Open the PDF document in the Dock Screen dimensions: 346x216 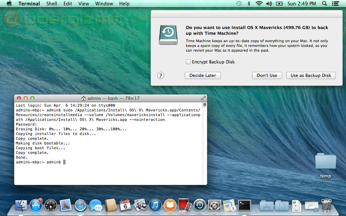point(296,206)
